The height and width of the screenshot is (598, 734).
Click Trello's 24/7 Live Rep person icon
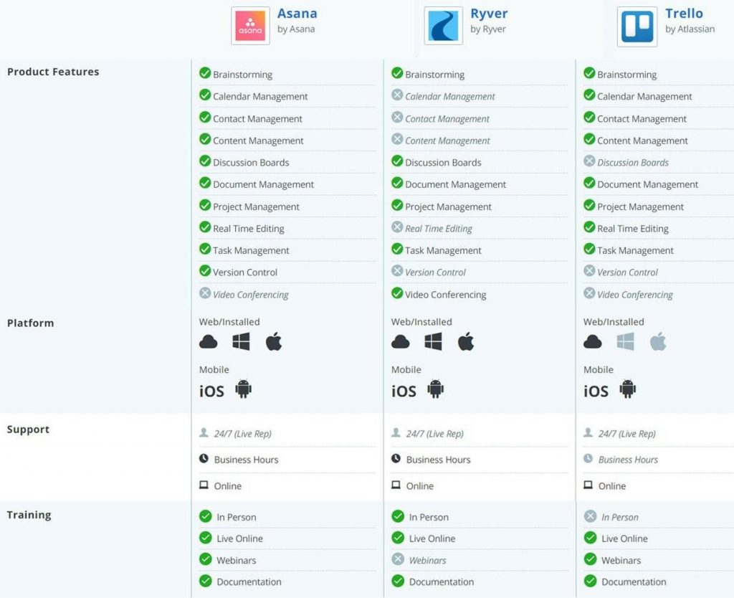pyautogui.click(x=588, y=433)
